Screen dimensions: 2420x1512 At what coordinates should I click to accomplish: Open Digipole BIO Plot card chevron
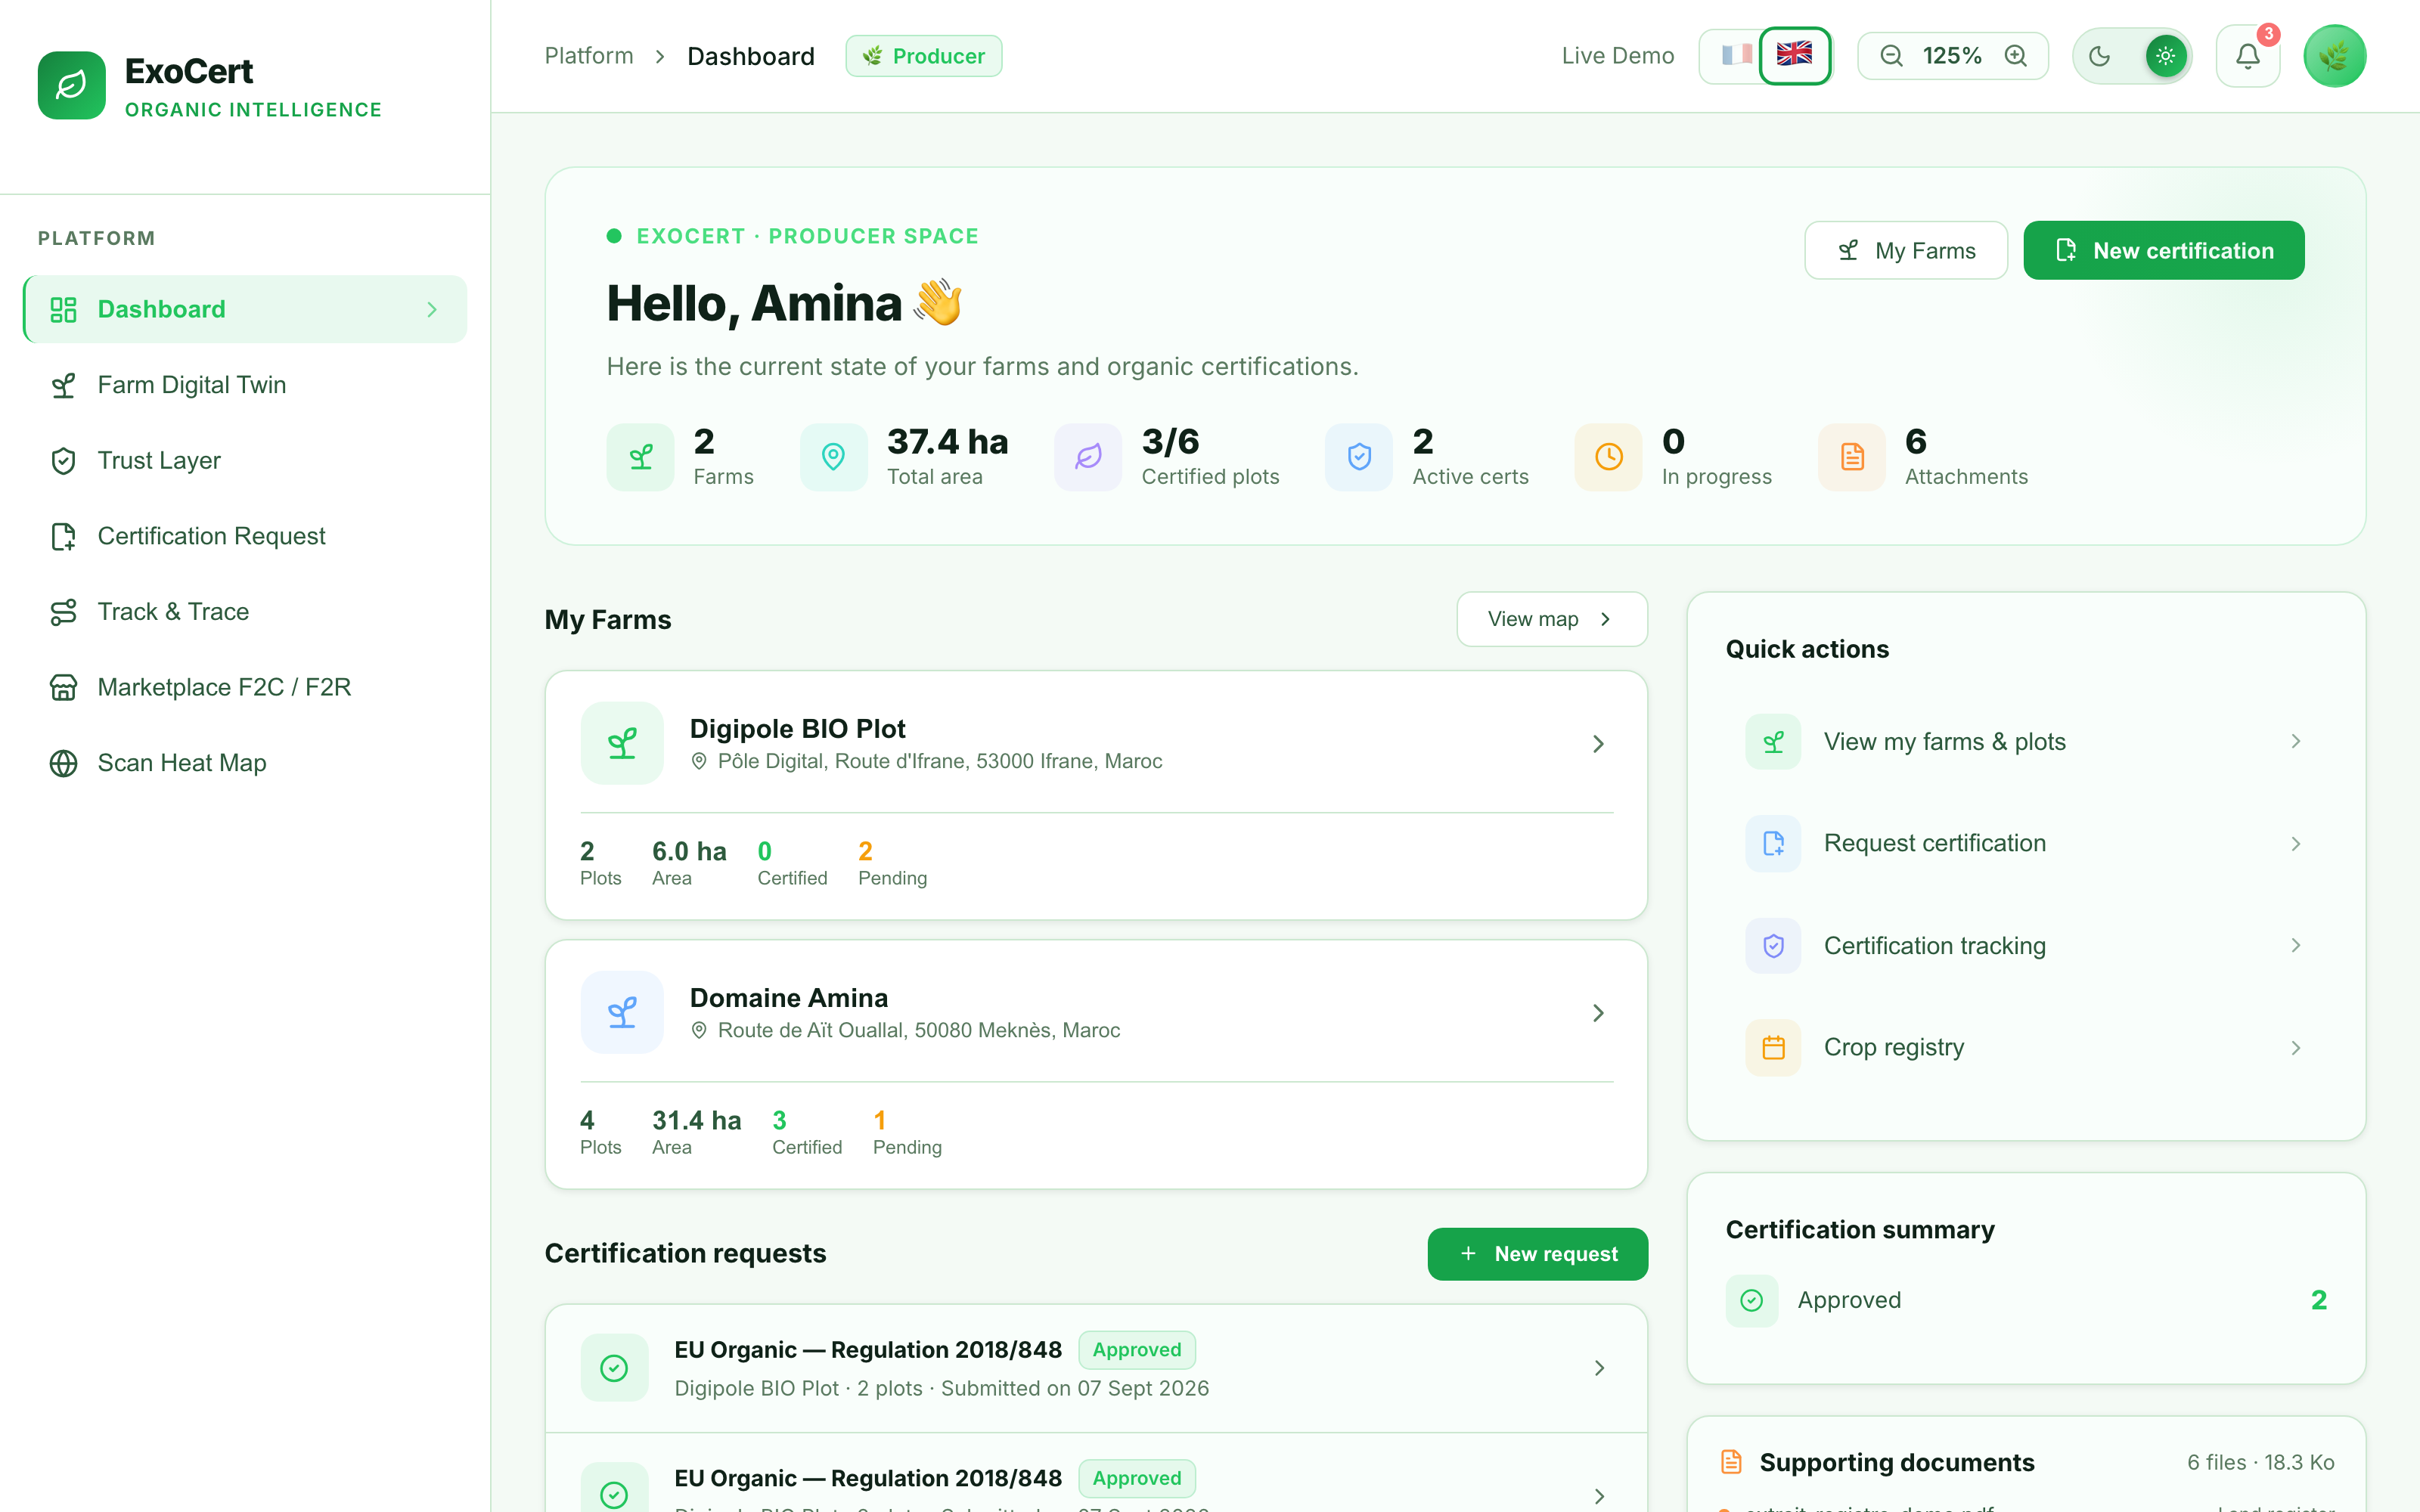[x=1598, y=744]
